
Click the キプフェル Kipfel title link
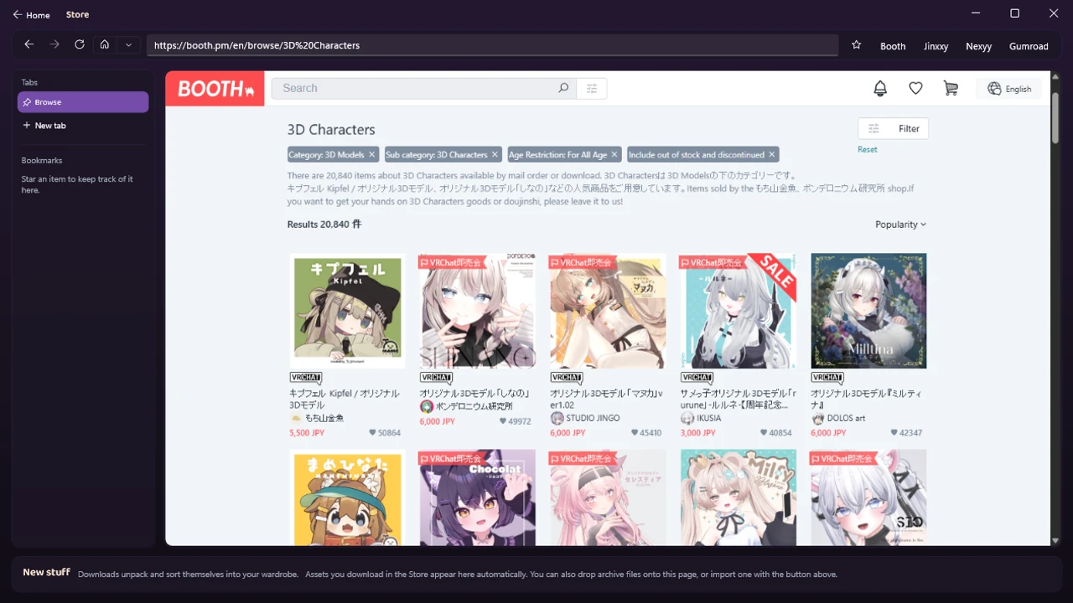click(344, 399)
